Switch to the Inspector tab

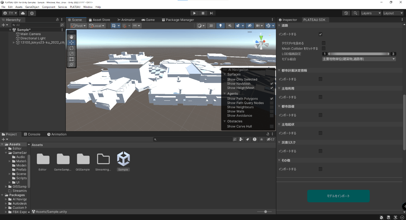[x=288, y=20]
